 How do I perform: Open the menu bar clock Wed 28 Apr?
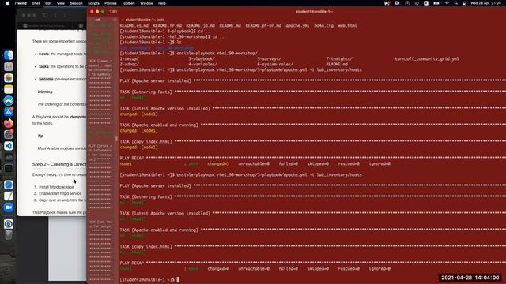click(x=485, y=3)
